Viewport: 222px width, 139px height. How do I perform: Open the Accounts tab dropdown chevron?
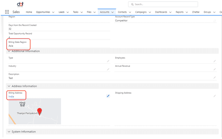point(113,12)
